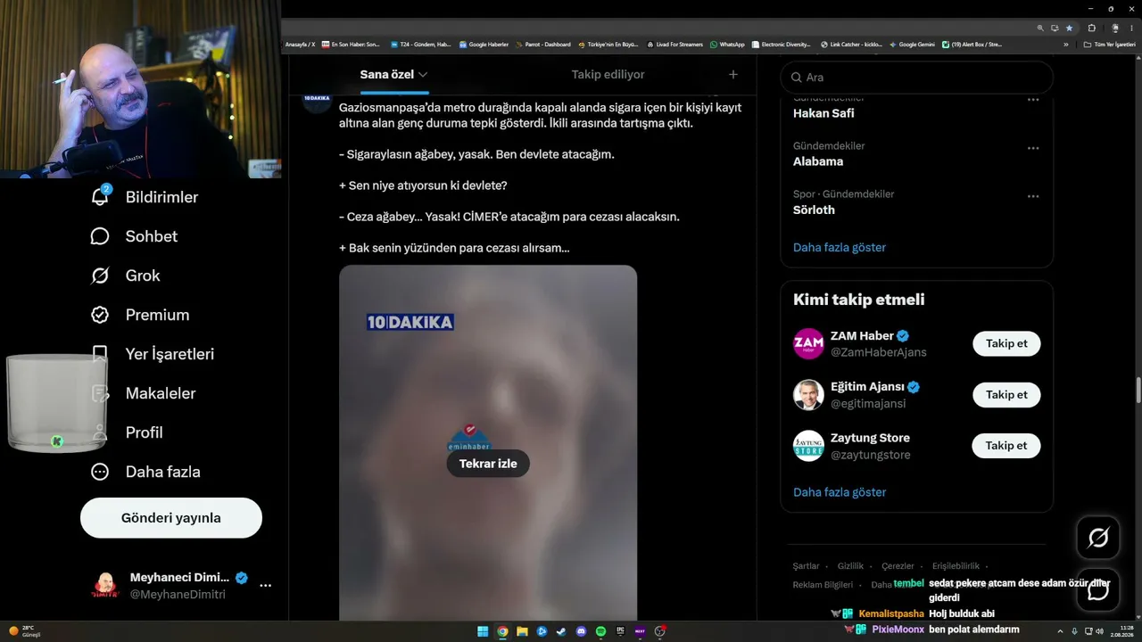1142x642 pixels.
Task: Click the page vertical scrollbar thumb
Action: [x=1138, y=390]
